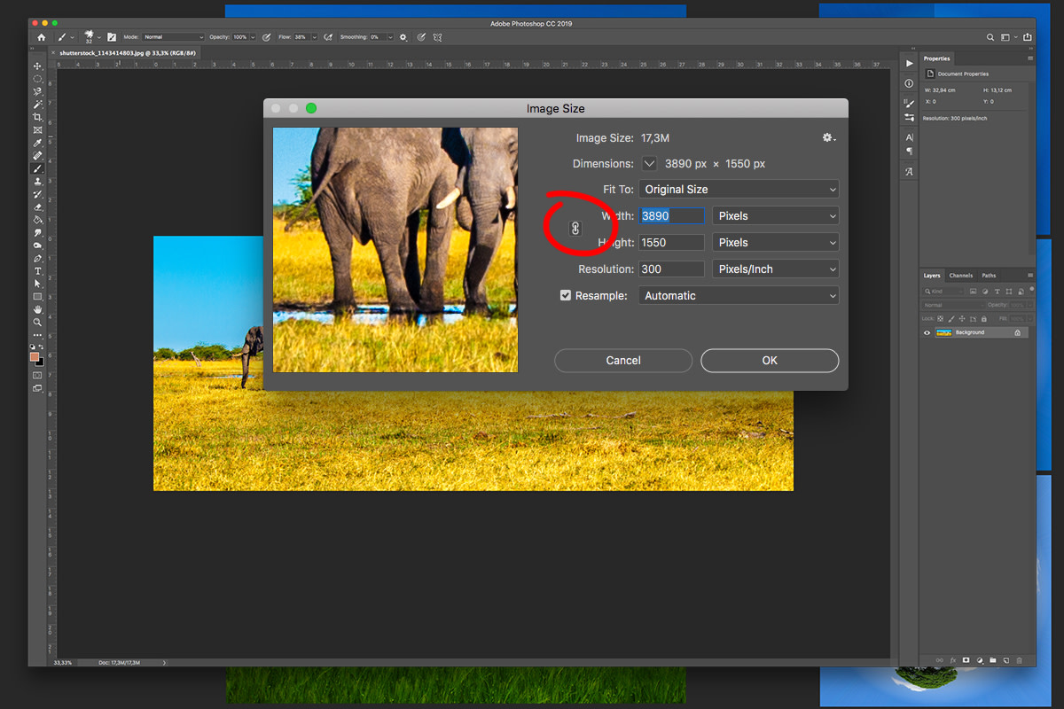Select the Properties panel tab
Screen dimensions: 1064x709
(x=936, y=58)
